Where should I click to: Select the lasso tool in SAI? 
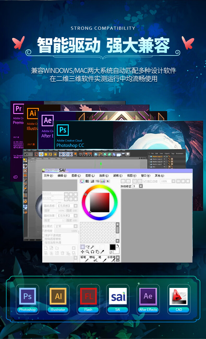pos(87,247)
